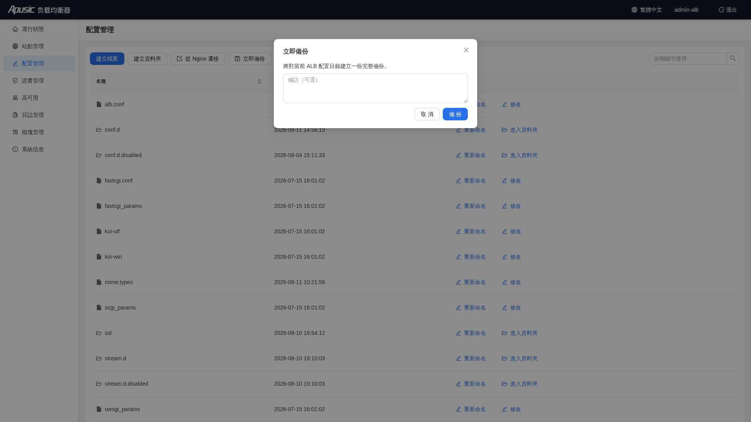Confirm with the blue 備份 button
Viewport: 751px width, 422px height.
click(x=455, y=114)
